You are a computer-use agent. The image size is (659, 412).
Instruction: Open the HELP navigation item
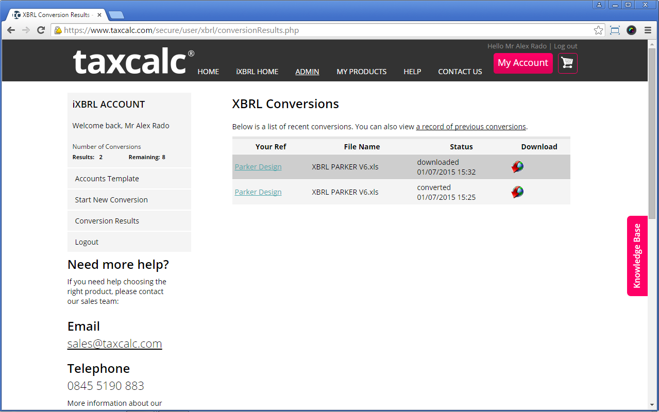412,72
